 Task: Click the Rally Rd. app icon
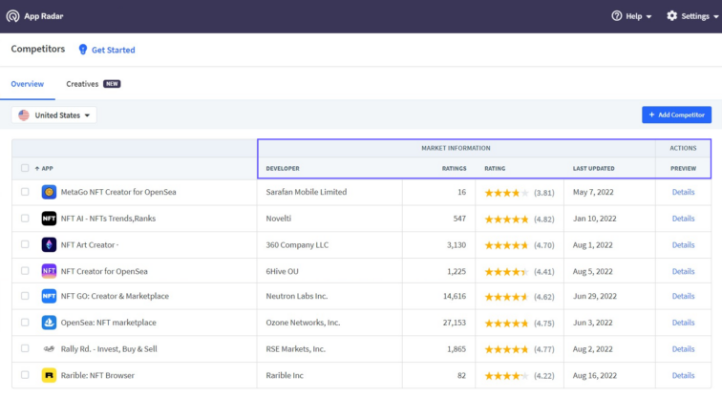[49, 348]
